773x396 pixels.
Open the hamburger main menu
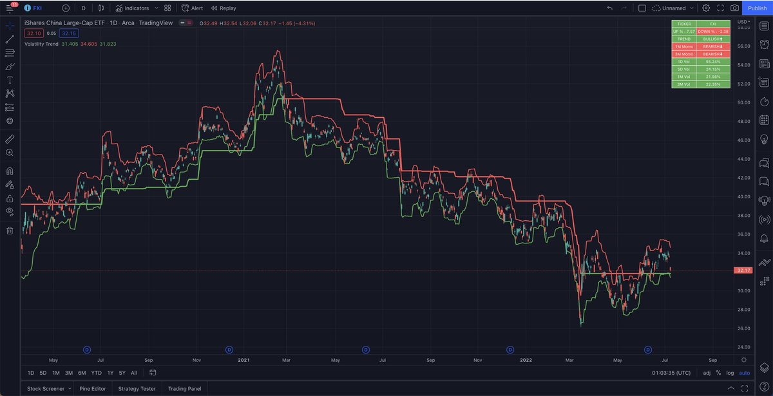pos(10,8)
